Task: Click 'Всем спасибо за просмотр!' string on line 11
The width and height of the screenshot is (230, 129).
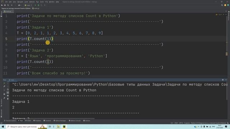Action: pyautogui.click(x=60, y=73)
